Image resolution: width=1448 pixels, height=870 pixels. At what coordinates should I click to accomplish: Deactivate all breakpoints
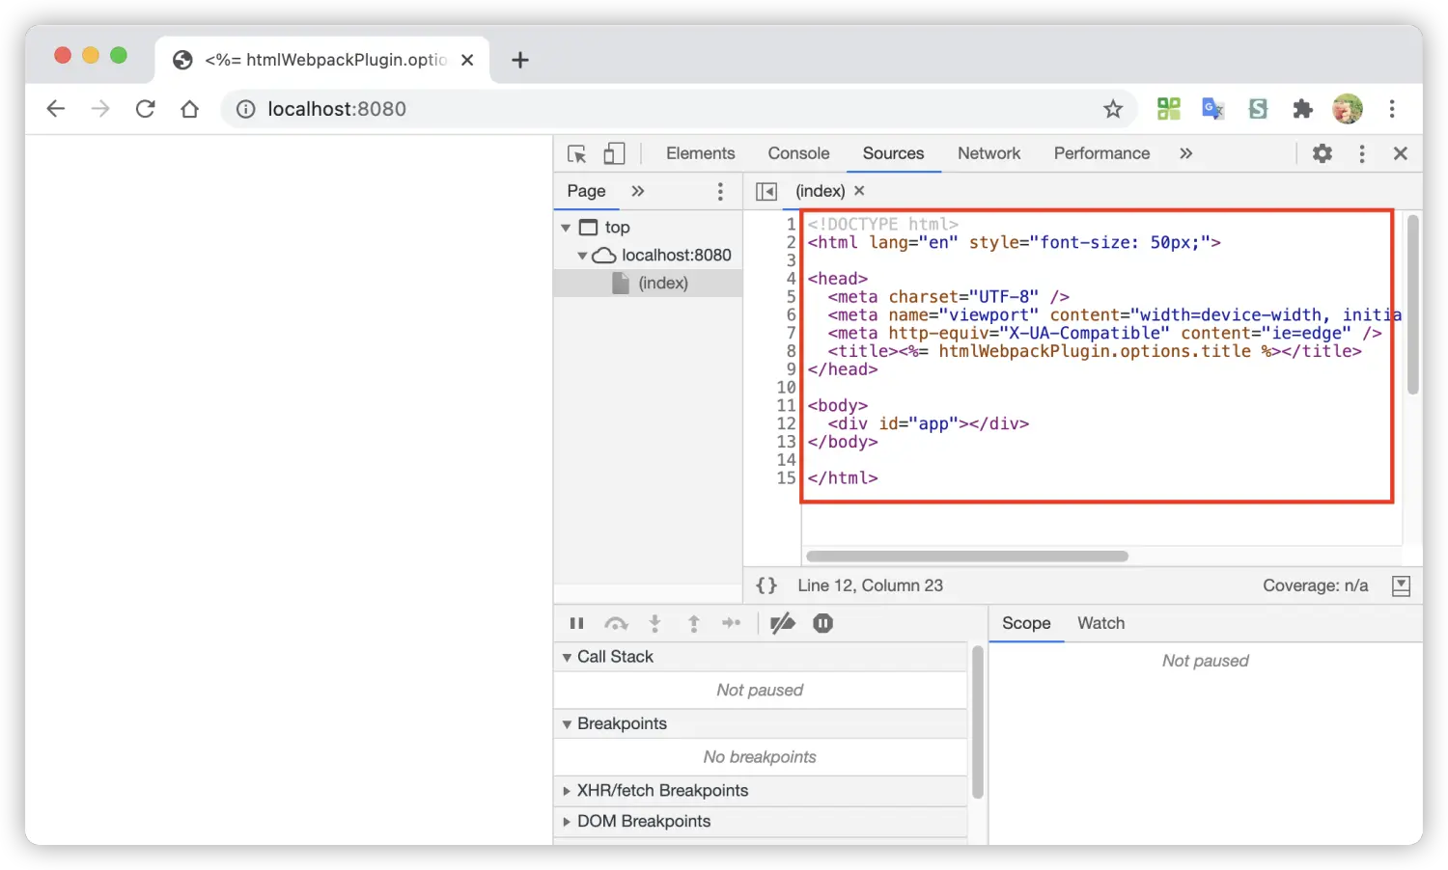pos(783,623)
